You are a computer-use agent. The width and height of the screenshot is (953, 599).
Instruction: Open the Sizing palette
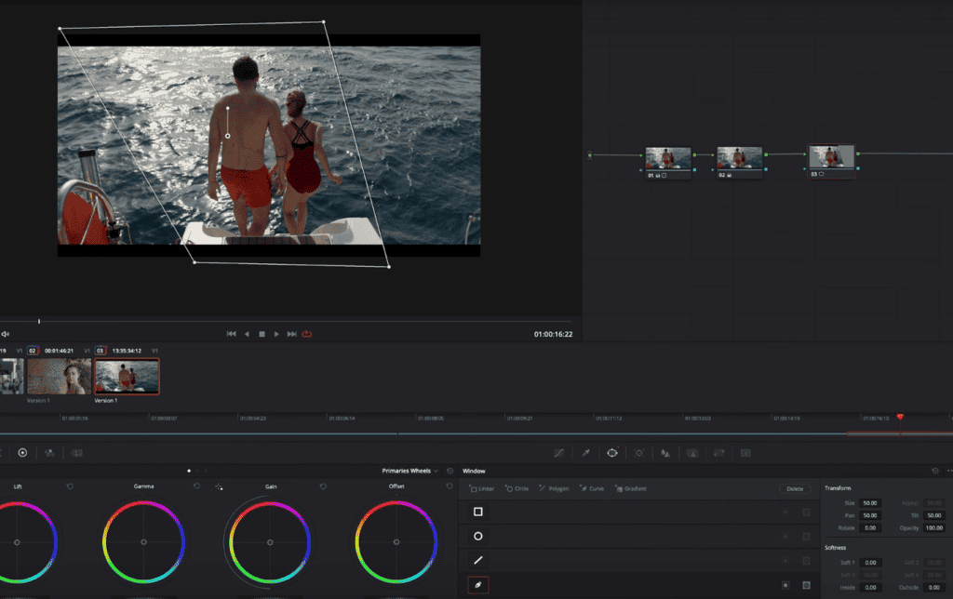719,453
